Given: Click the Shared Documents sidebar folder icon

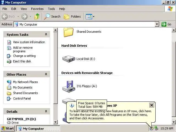Looking at the screenshot, I should (x=9, y=93).
